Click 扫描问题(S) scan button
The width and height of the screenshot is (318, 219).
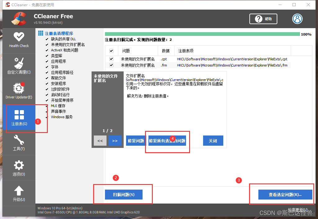[x=124, y=195]
